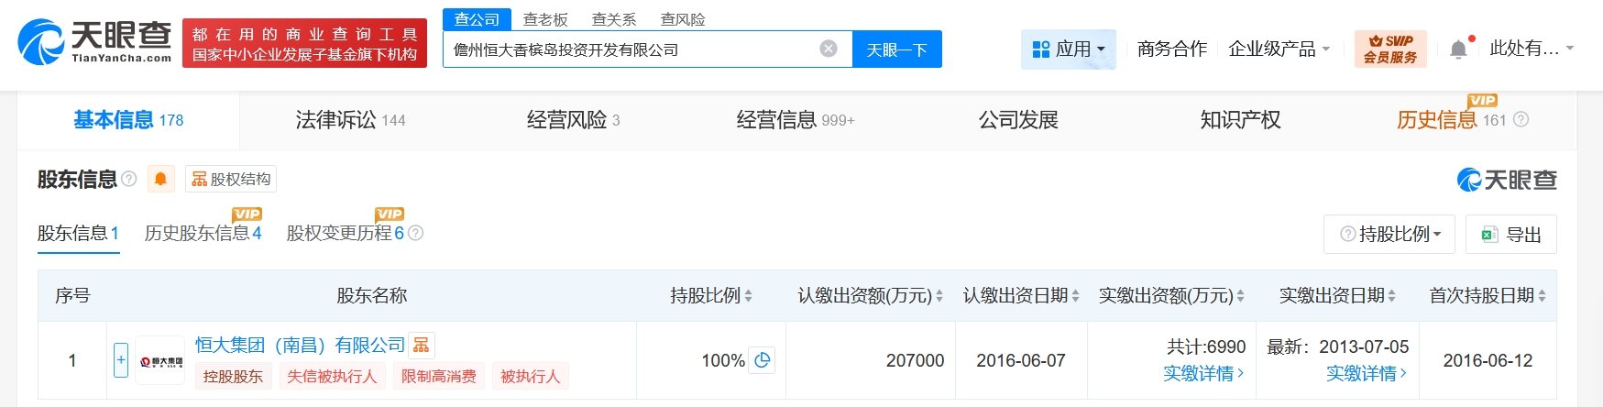Open the notification bell in header
The image size is (1603, 407).
click(x=1458, y=49)
